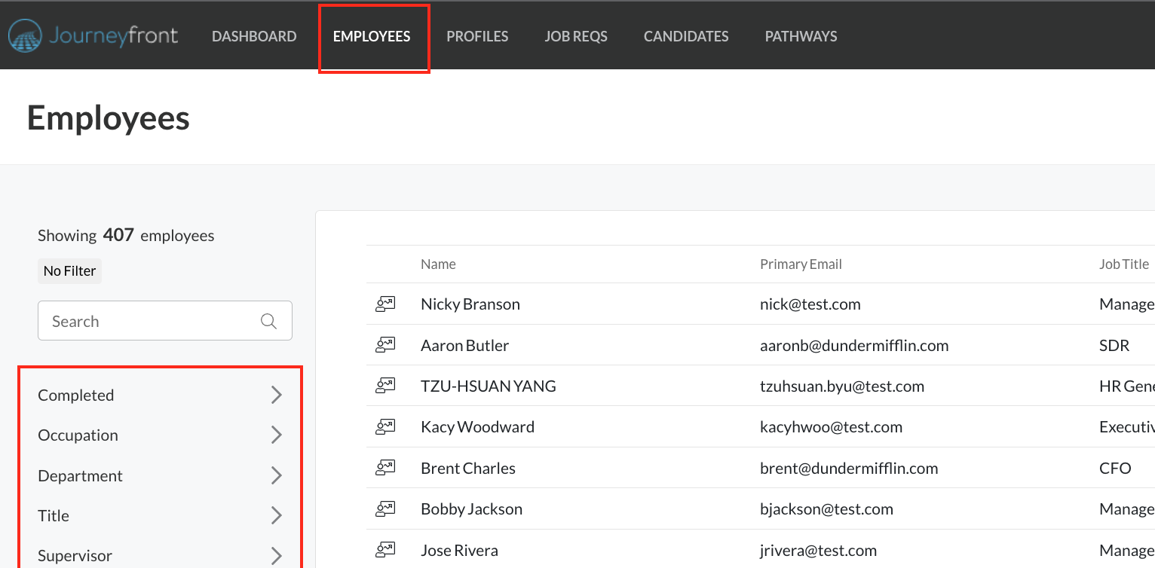
Task: Click Kacy Woodward's avatar icon
Action: 385,426
